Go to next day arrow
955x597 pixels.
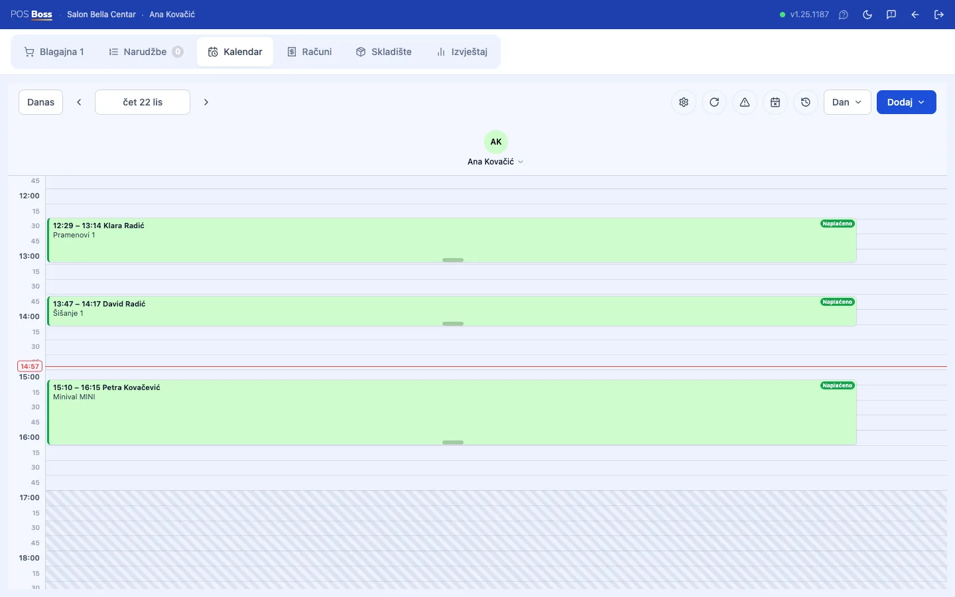pyautogui.click(x=206, y=102)
